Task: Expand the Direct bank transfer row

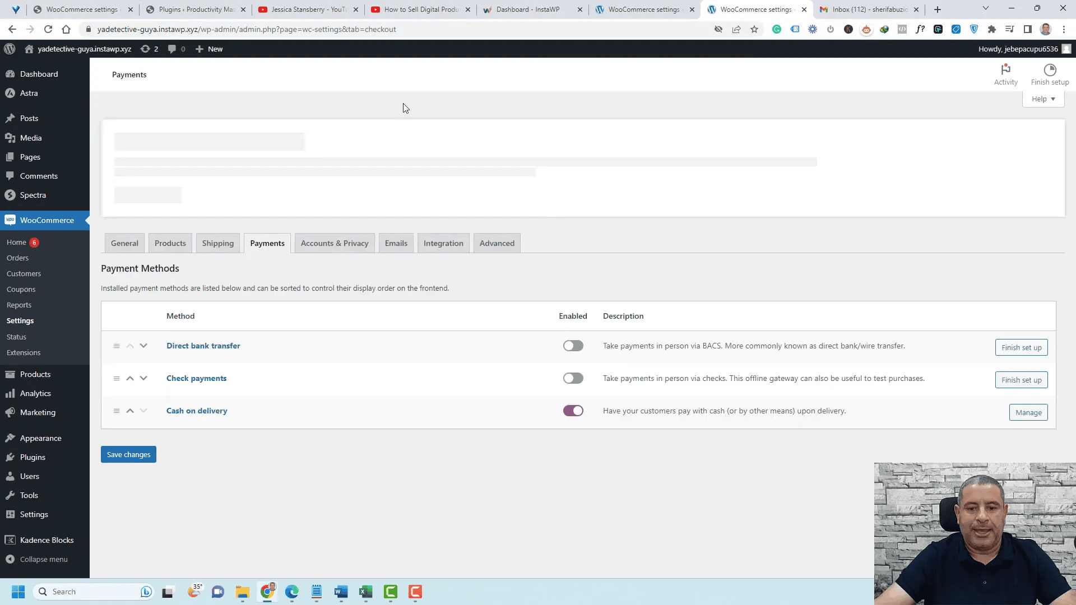Action: pos(143,346)
